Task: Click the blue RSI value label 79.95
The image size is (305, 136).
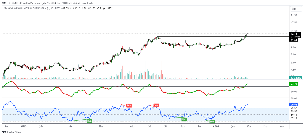Action: tap(294, 104)
